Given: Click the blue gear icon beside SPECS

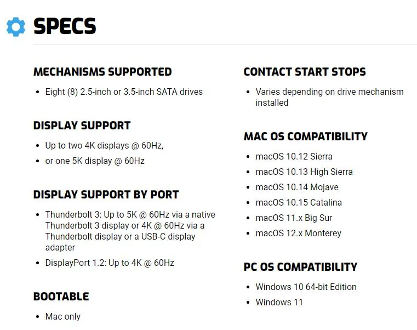Looking at the screenshot, I should click(16, 27).
